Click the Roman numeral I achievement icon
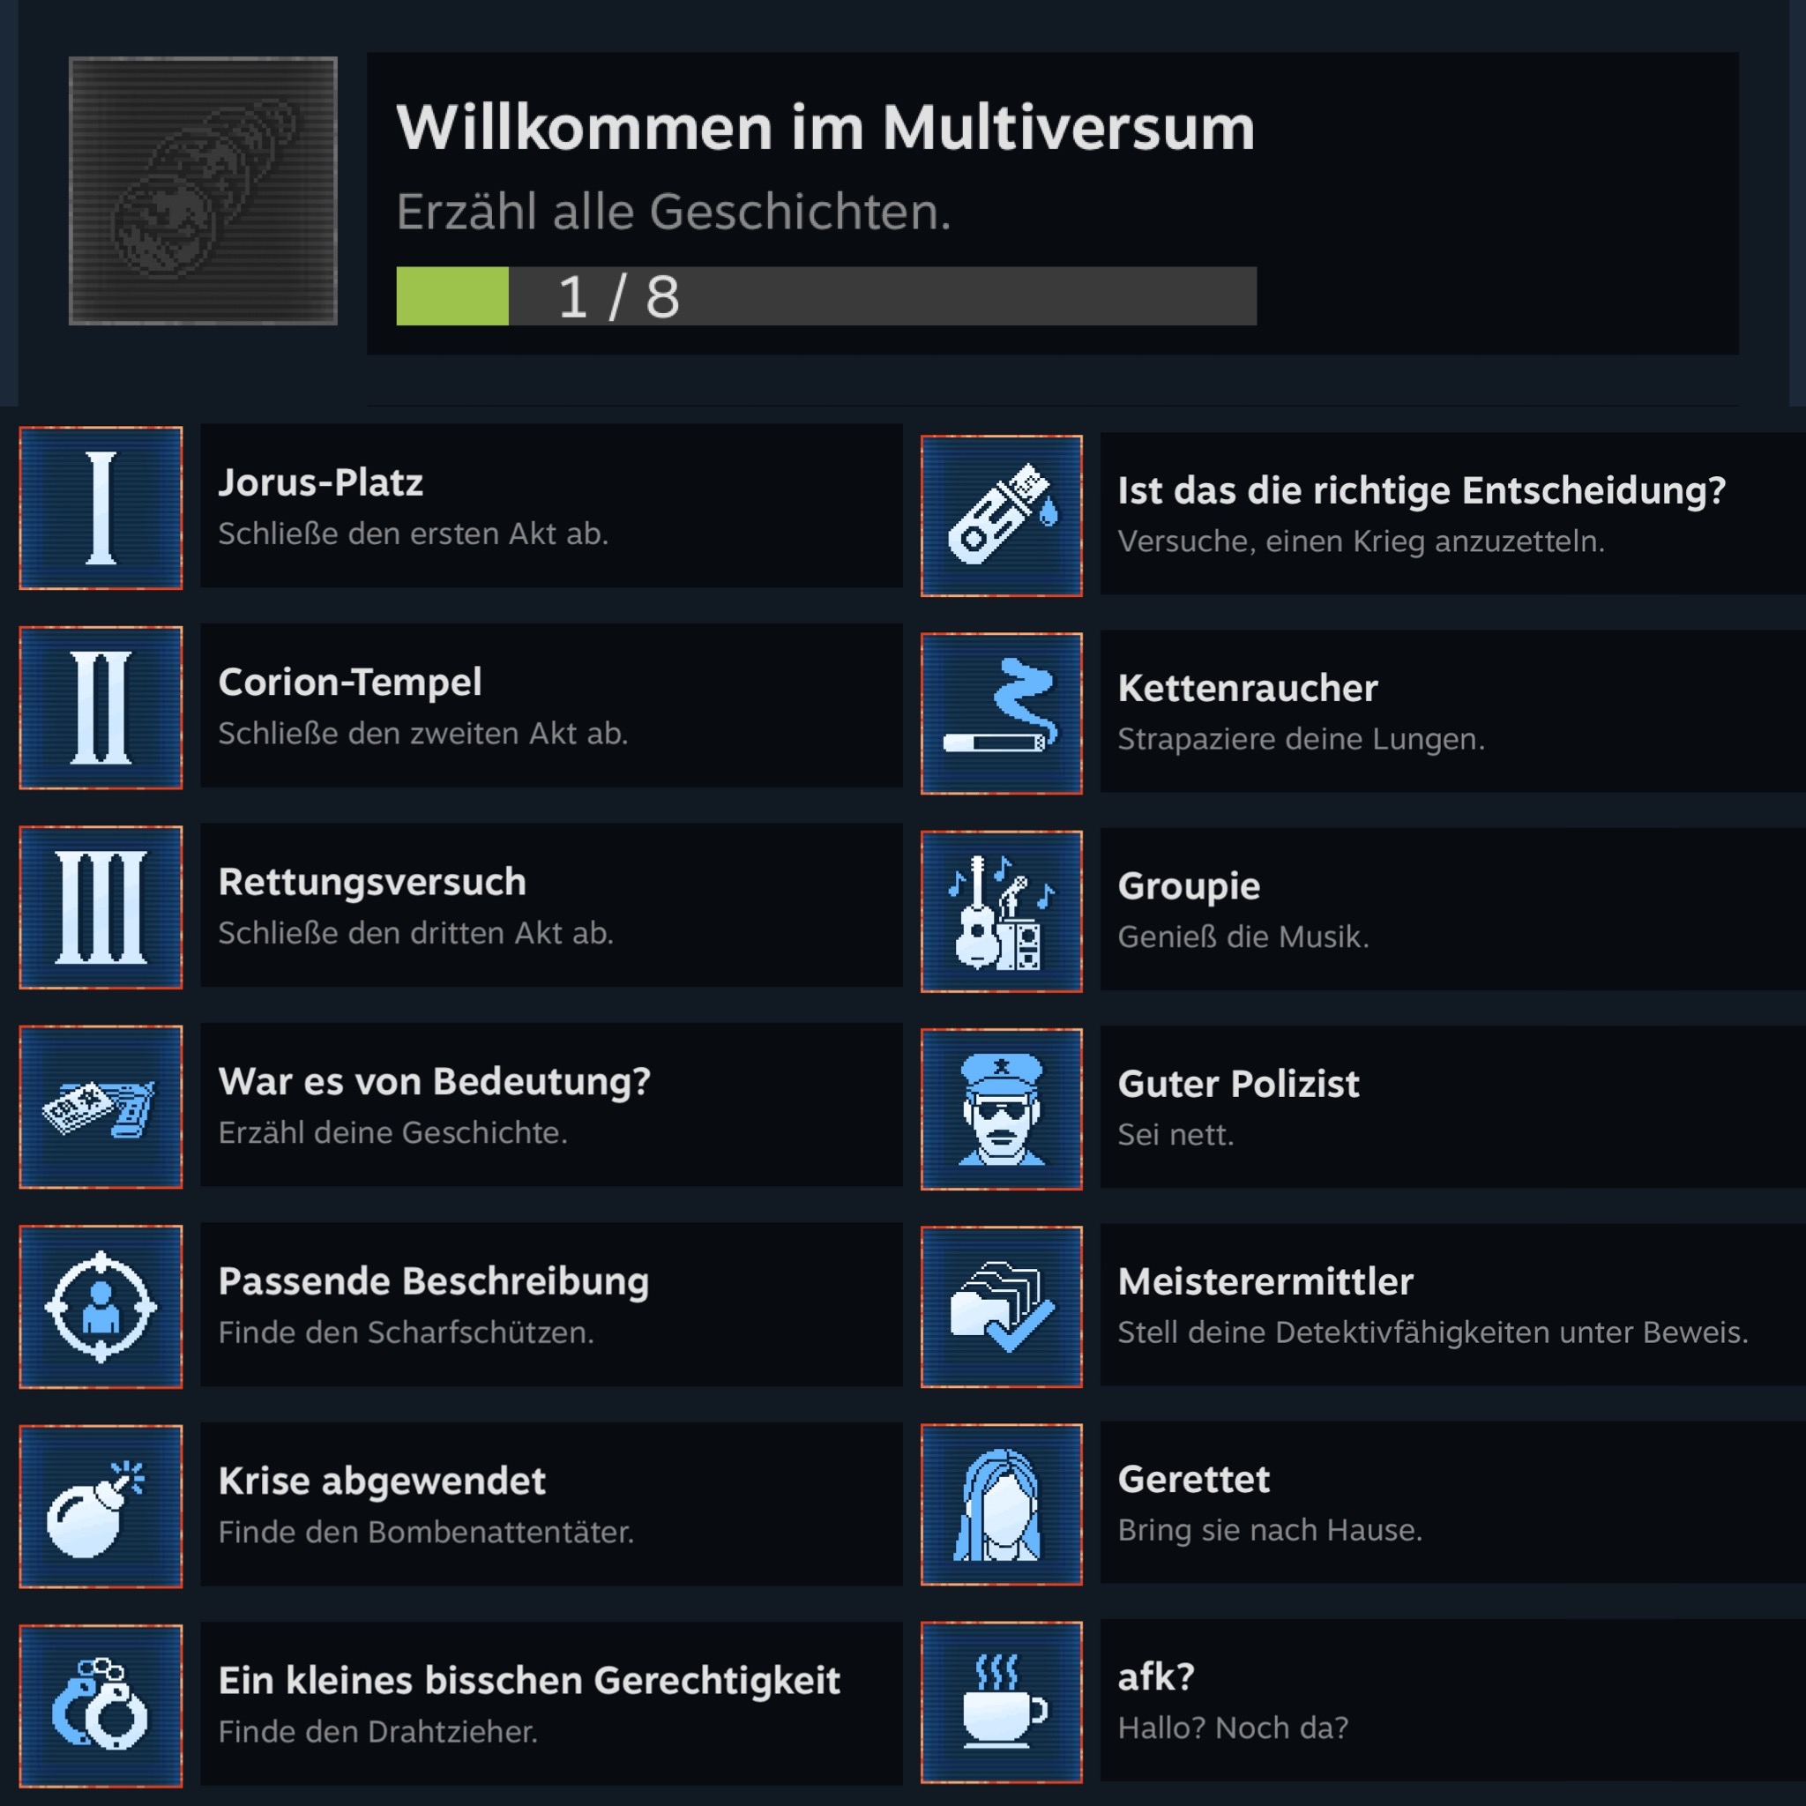The image size is (1806, 1806). coord(101,508)
